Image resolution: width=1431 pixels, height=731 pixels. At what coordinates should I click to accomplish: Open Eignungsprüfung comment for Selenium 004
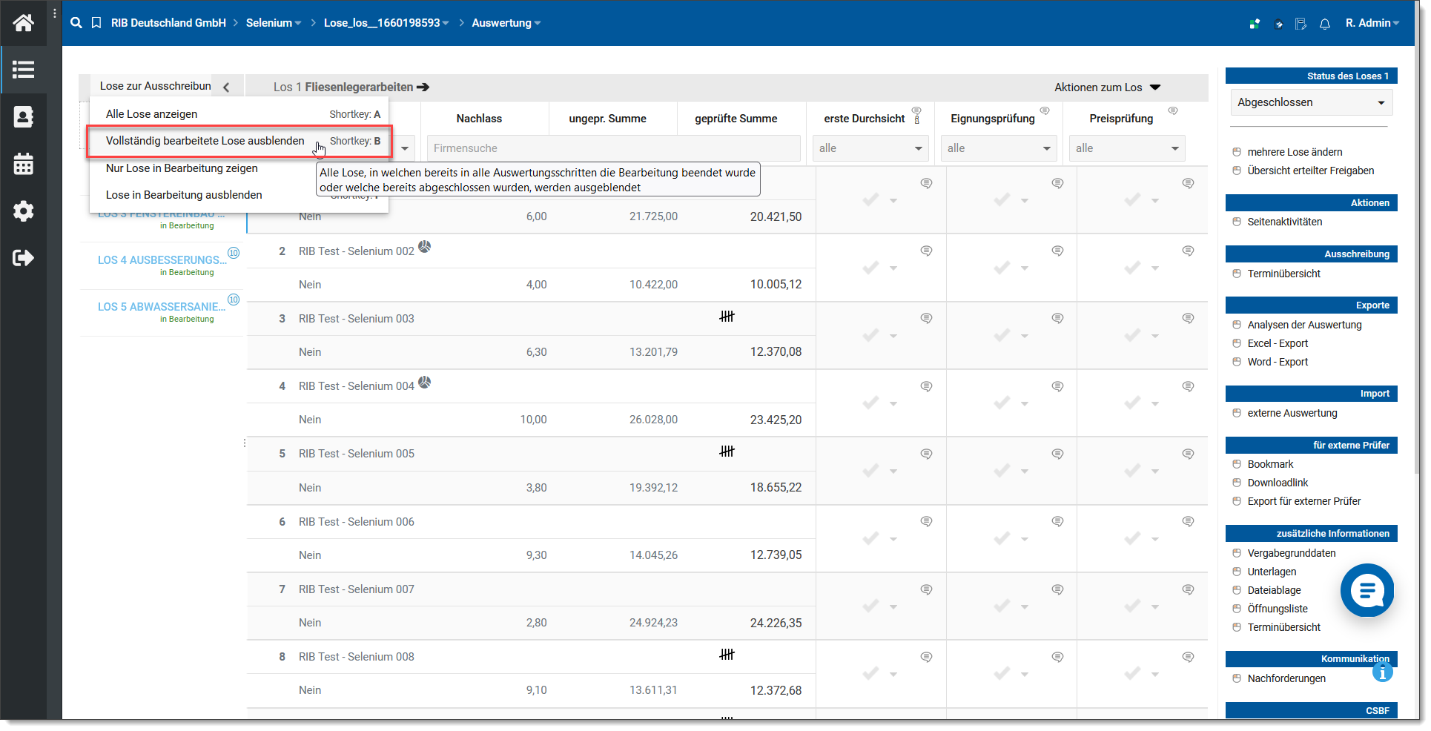click(1057, 386)
